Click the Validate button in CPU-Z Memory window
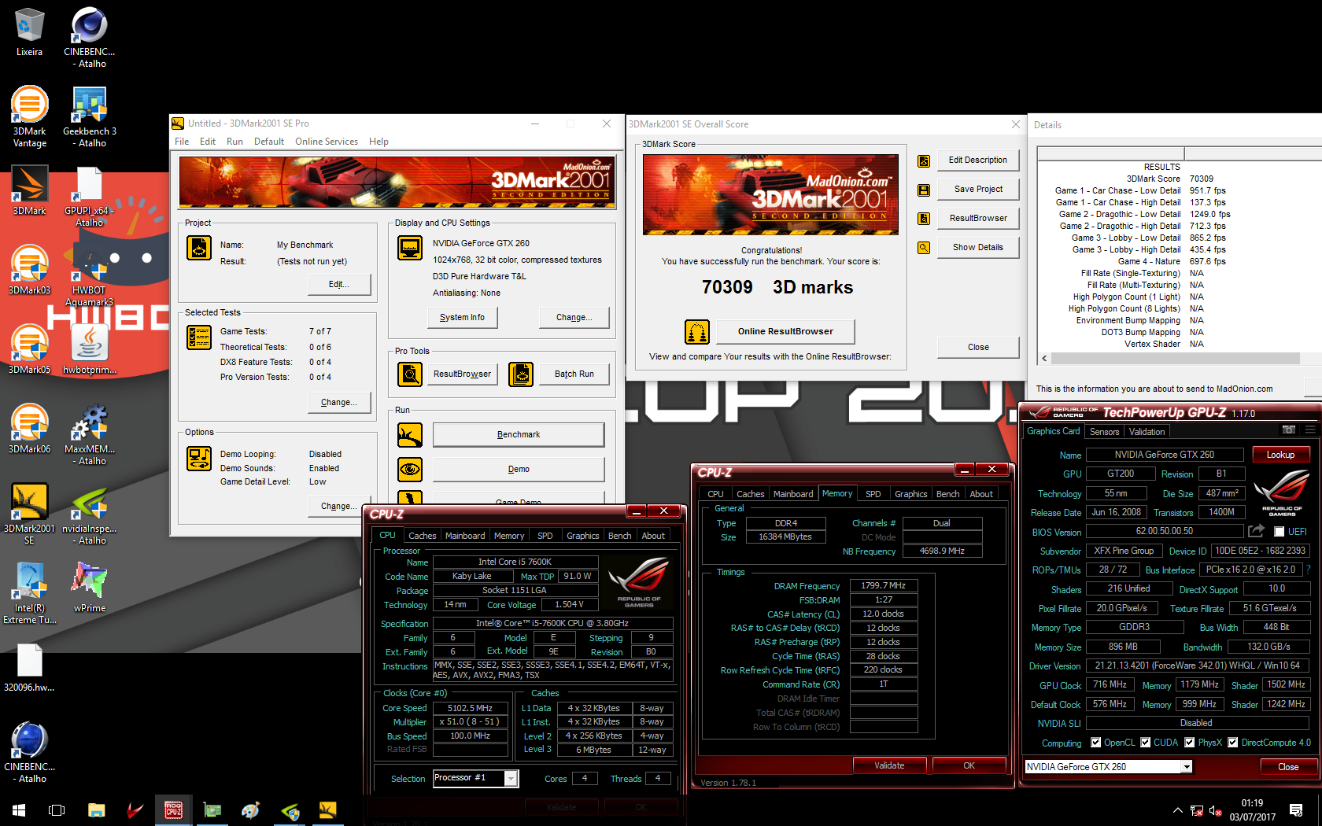The image size is (1322, 826). [x=890, y=765]
